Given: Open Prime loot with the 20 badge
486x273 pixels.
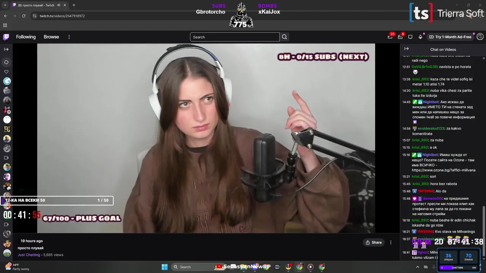Looking at the screenshot, I should (x=390, y=37).
